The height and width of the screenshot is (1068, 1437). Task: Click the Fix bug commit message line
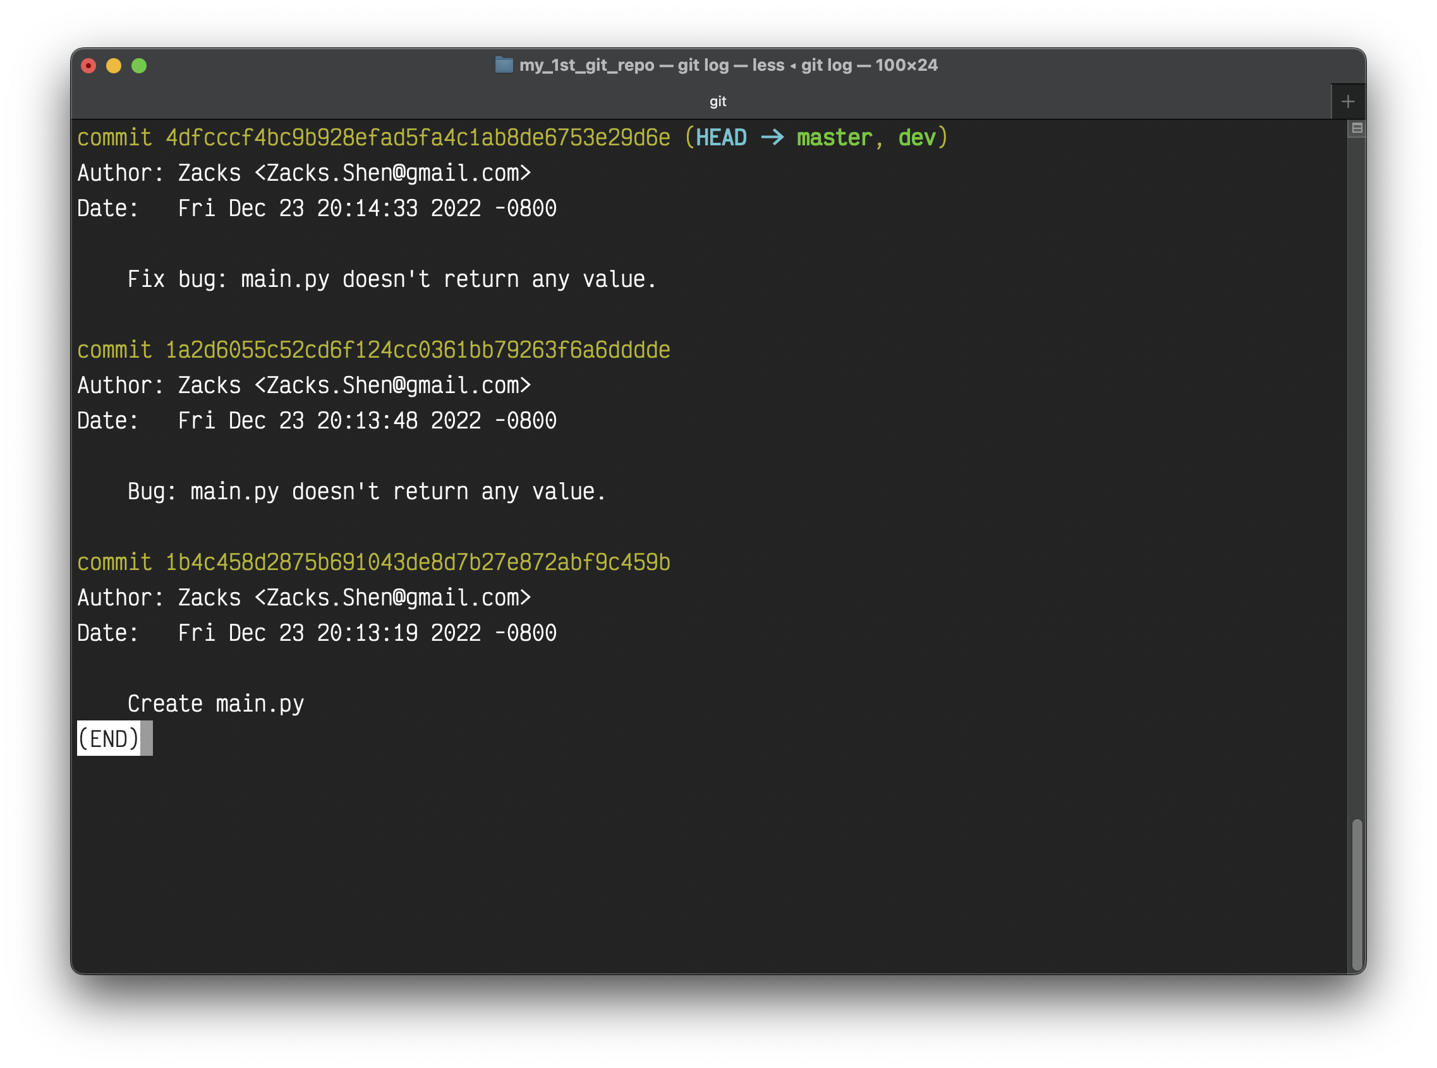tap(392, 279)
